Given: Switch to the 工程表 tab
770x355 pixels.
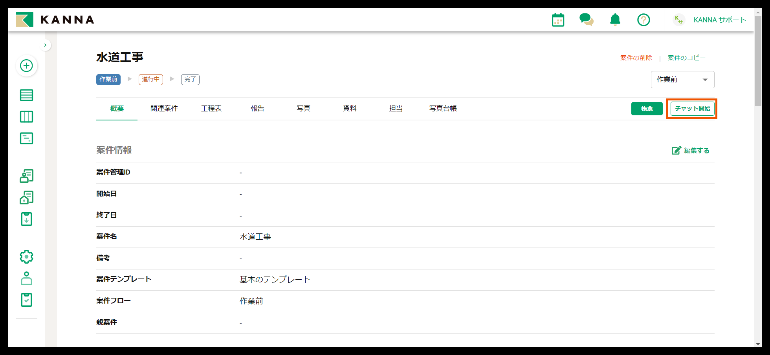Looking at the screenshot, I should (211, 109).
